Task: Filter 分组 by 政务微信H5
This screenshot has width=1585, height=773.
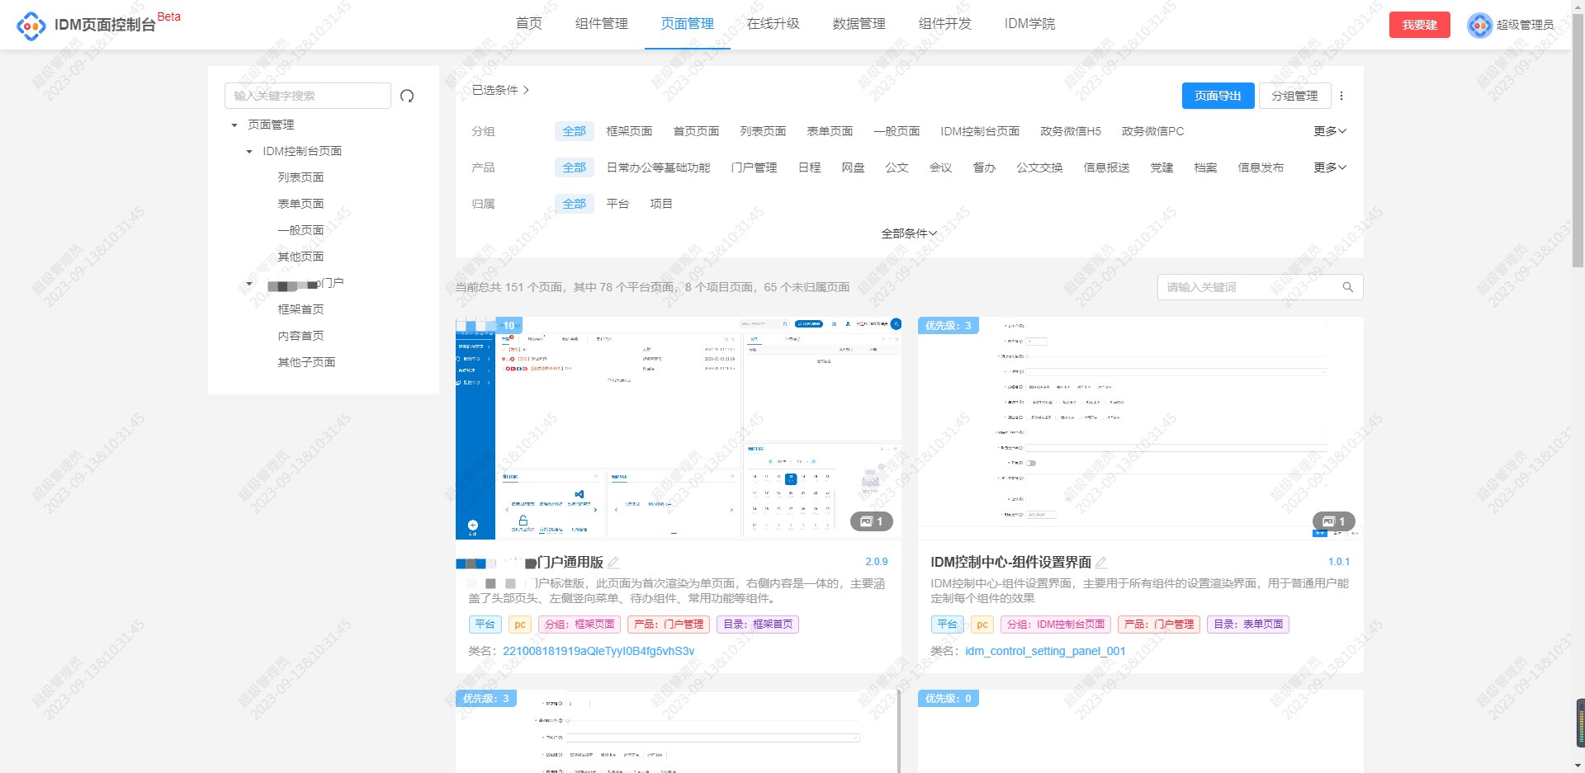Action: tap(1071, 131)
